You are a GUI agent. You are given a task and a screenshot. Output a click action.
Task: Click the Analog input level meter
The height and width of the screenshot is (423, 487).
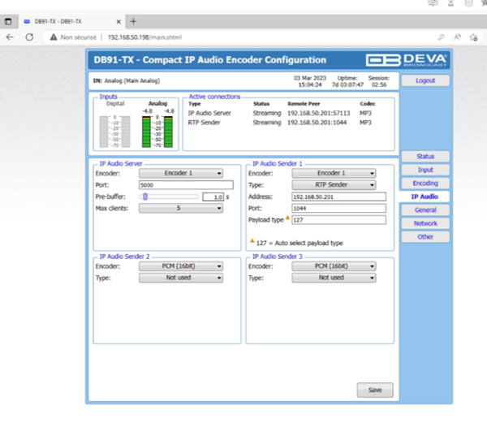click(x=157, y=132)
